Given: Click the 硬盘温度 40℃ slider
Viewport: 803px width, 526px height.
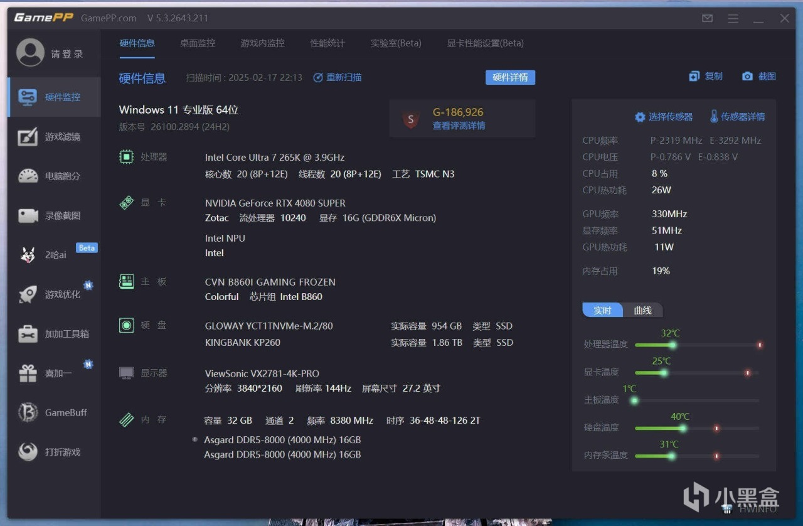Looking at the screenshot, I should (697, 428).
